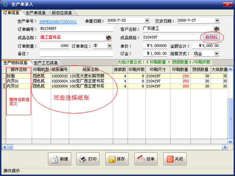The image size is (235, 176).
Task: Click the app star icon in title bar
Action: [5, 4]
